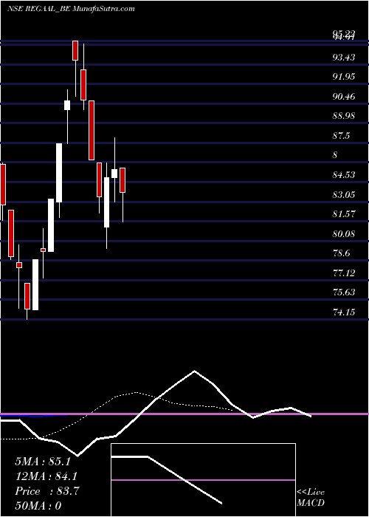This screenshot has height=517, width=369.
Task: Click the 12MA : 84.1 value
Action: pos(46,476)
